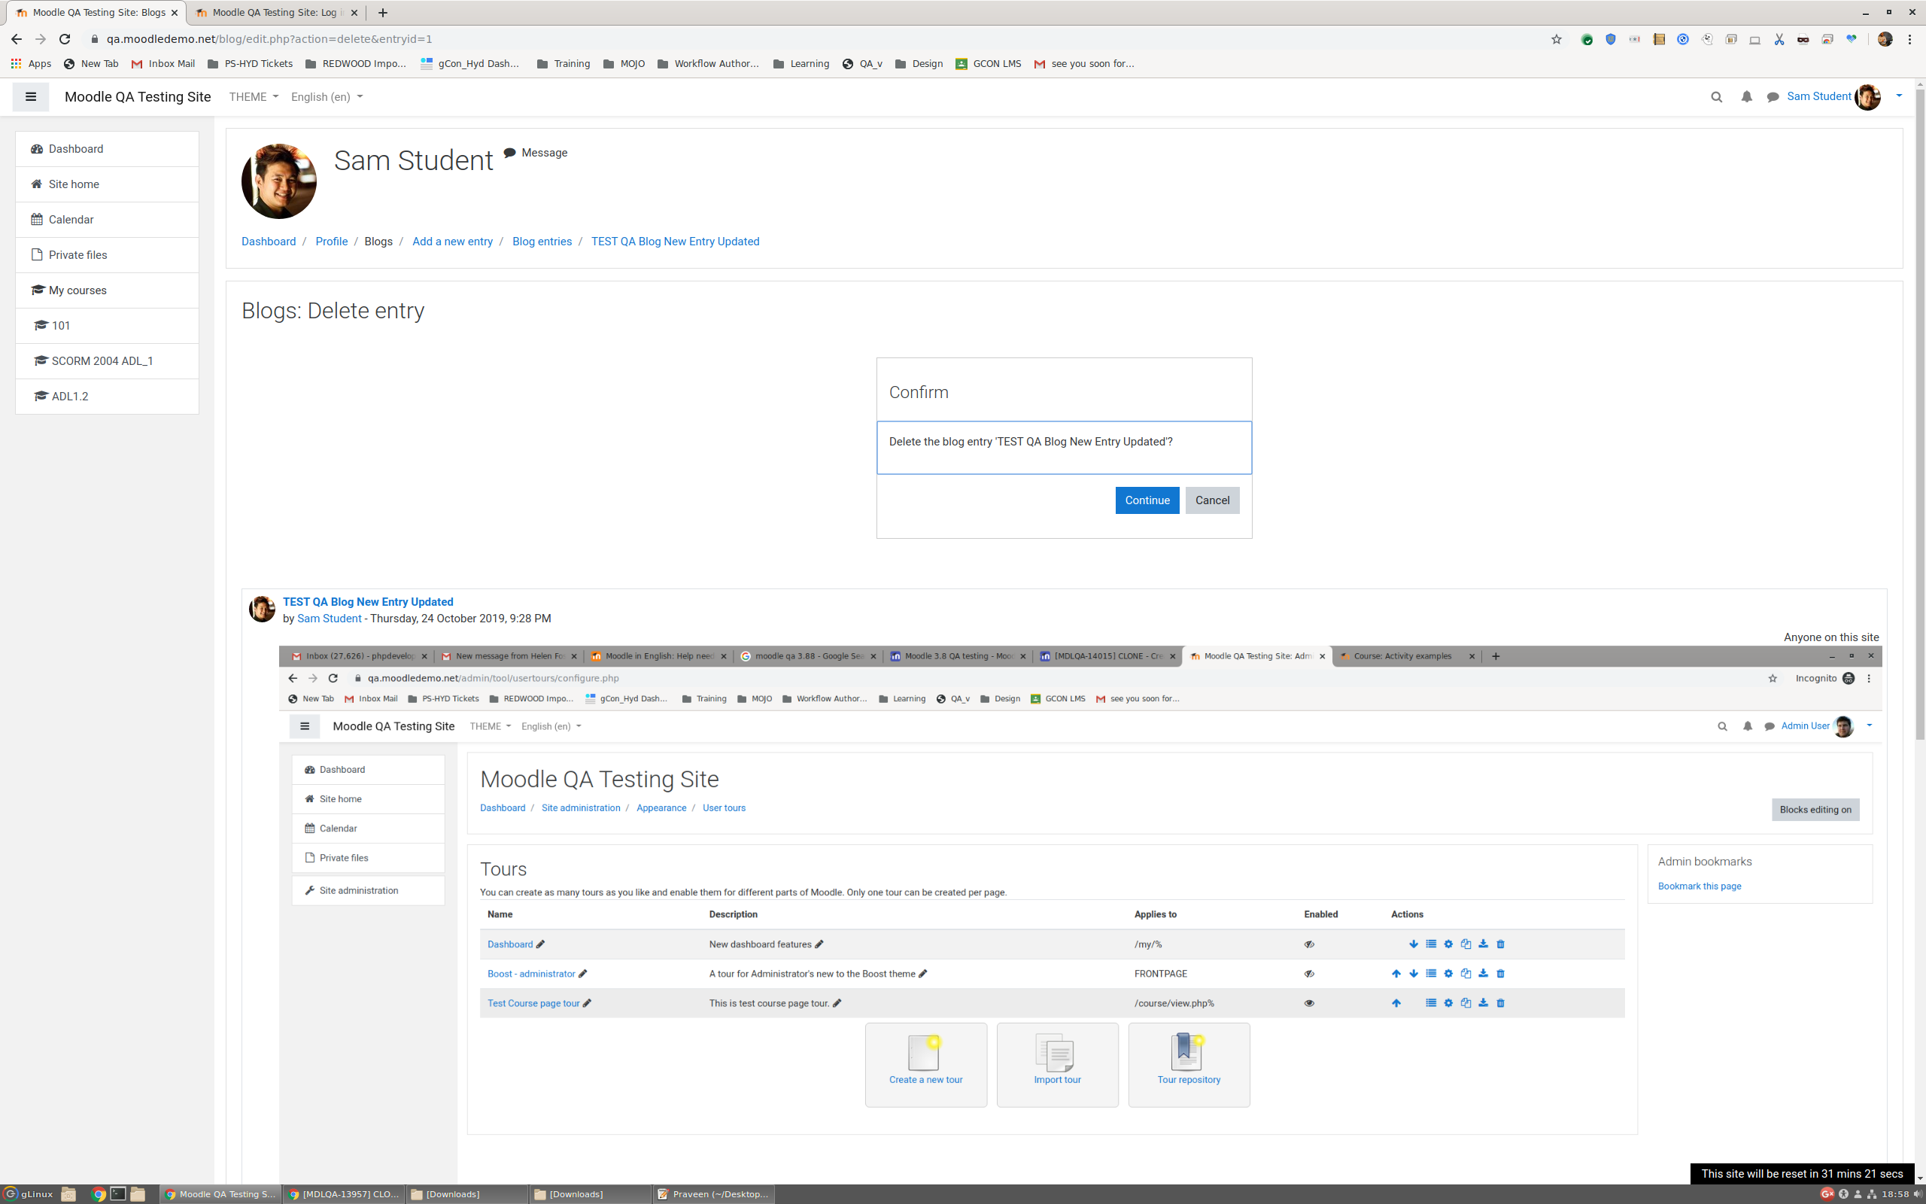Open the Chrome three-dot menu

click(1909, 39)
